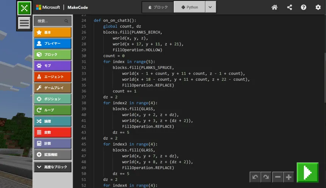Viewport: 326px width, 188px height.
Task: Open the ゲームプレイ category
Action: point(53,88)
